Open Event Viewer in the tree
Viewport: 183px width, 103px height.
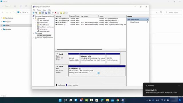(43, 23)
